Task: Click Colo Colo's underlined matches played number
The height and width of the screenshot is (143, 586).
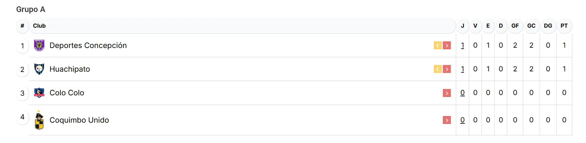Action: [x=463, y=93]
